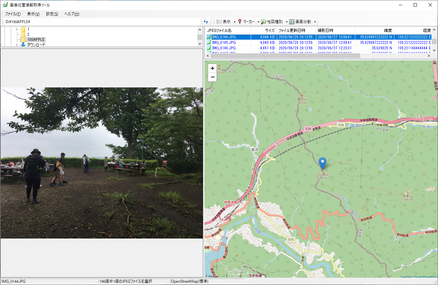Sort by サイズ column header
This screenshot has width=438, height=285.
coord(264,30)
